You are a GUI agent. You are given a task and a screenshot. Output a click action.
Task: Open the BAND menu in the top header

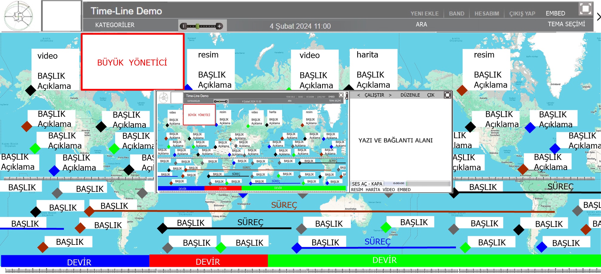tap(456, 14)
